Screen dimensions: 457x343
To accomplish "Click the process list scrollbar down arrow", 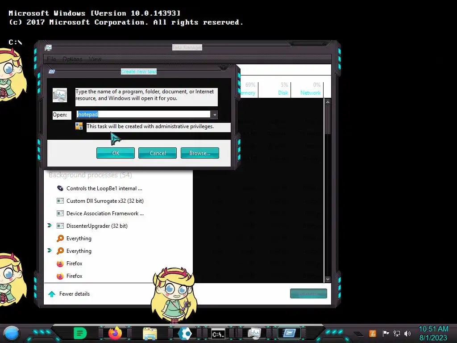I will tap(328, 280).
